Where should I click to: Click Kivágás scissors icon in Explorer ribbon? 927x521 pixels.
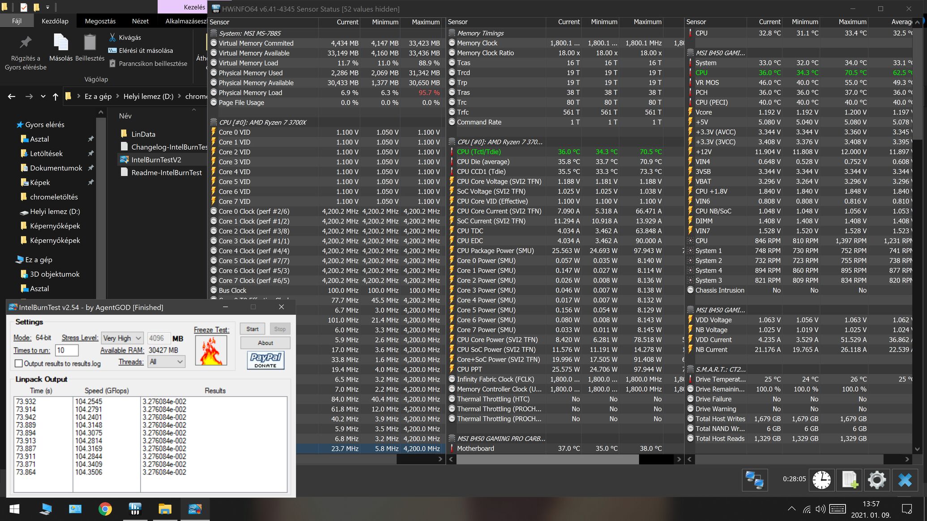112,38
